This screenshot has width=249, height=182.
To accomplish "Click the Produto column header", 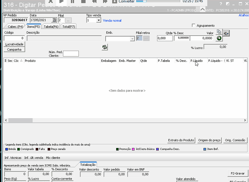I will [62, 60].
